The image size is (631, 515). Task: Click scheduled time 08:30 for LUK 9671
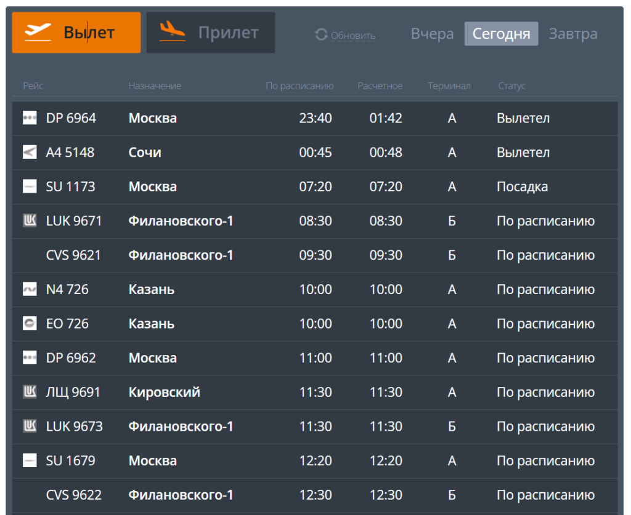315,220
